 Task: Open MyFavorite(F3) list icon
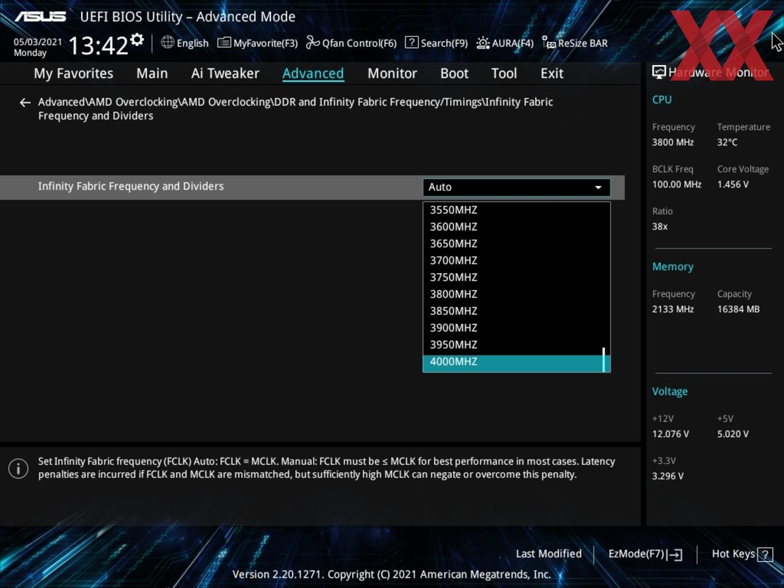[224, 43]
